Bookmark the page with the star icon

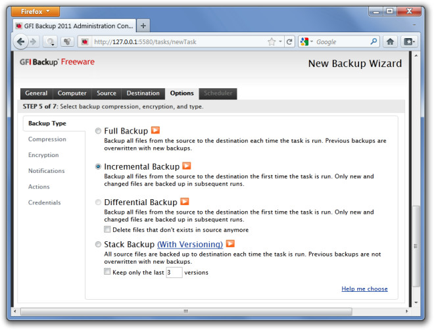272,42
